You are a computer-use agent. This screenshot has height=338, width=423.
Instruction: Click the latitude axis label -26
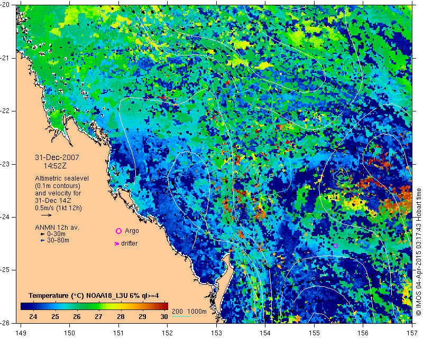tap(5, 323)
